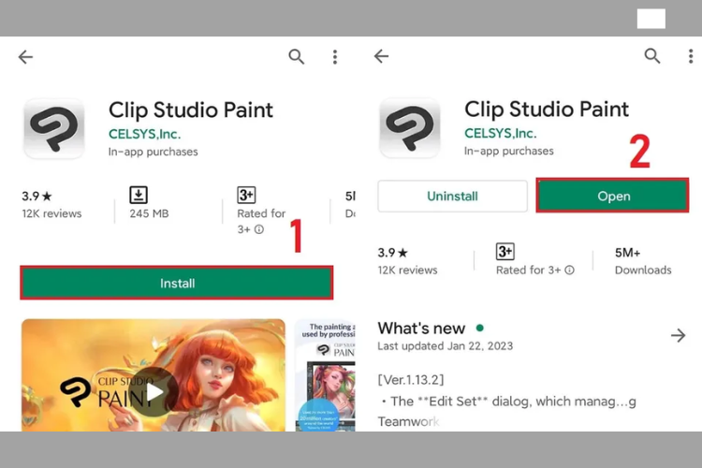Expand What's new section with arrow
Image resolution: width=702 pixels, height=468 pixels.
(679, 335)
